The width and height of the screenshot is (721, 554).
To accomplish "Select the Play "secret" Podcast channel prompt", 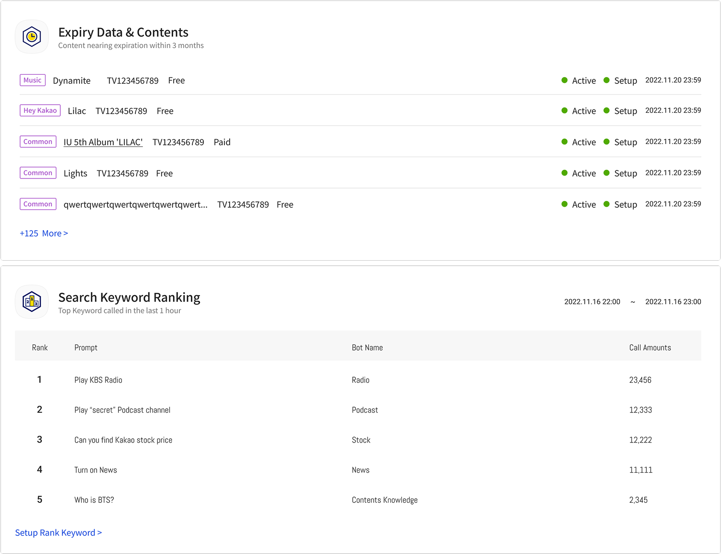I will (122, 410).
